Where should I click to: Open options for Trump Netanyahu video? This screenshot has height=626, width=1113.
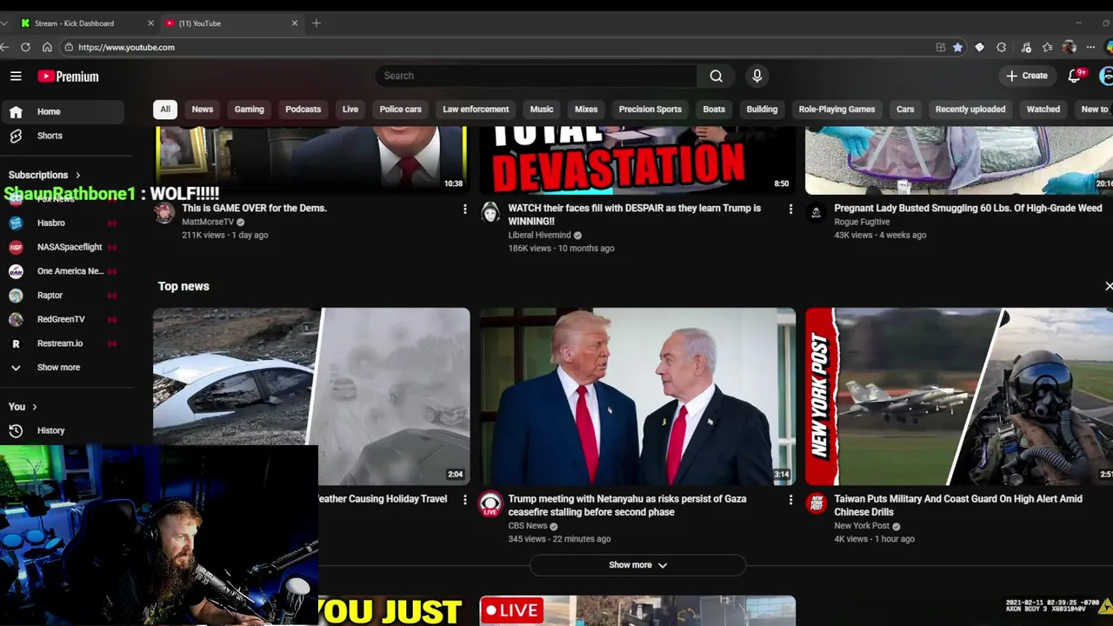(x=790, y=500)
